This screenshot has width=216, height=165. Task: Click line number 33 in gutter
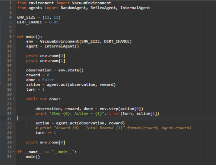click(9, 157)
